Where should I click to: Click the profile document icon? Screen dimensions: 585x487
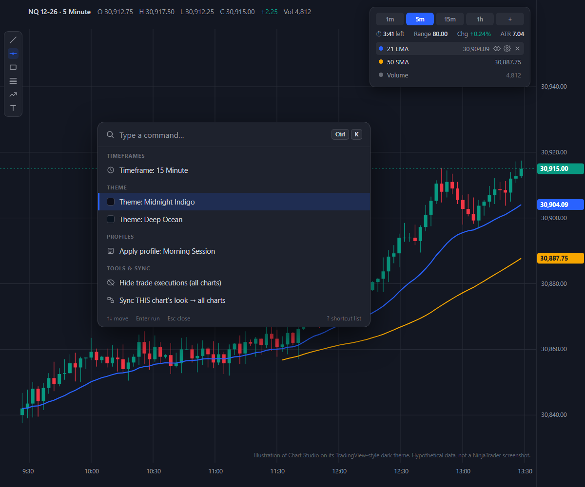(x=111, y=251)
